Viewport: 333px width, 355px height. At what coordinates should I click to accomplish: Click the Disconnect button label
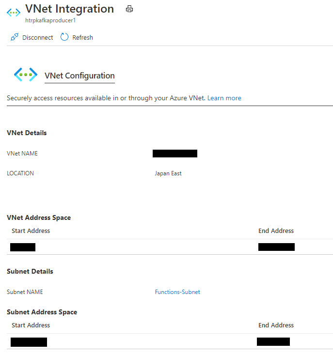click(x=38, y=38)
